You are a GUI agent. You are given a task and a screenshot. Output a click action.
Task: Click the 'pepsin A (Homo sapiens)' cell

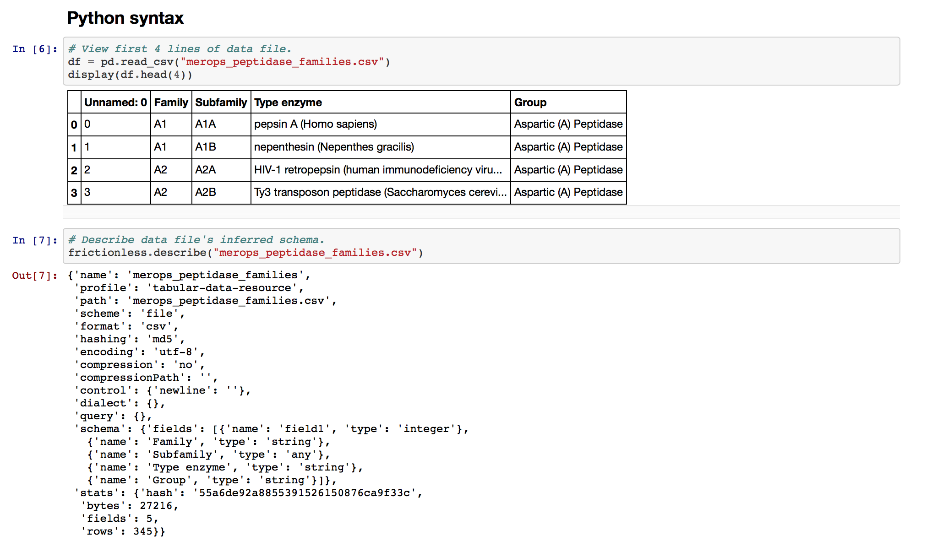[381, 124]
